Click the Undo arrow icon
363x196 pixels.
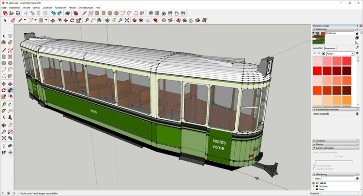53,14
